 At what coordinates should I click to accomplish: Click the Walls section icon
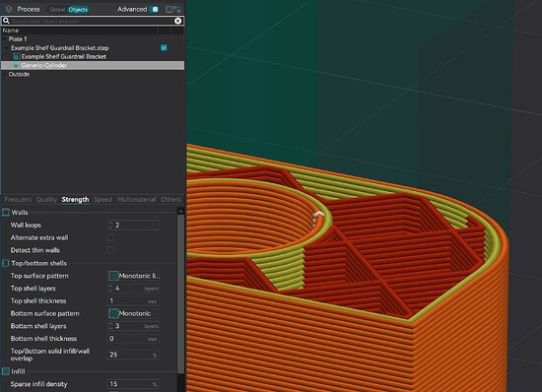pyautogui.click(x=6, y=213)
